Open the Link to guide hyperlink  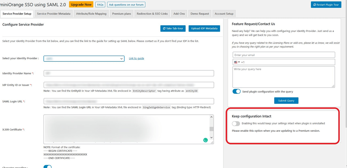[136, 59]
